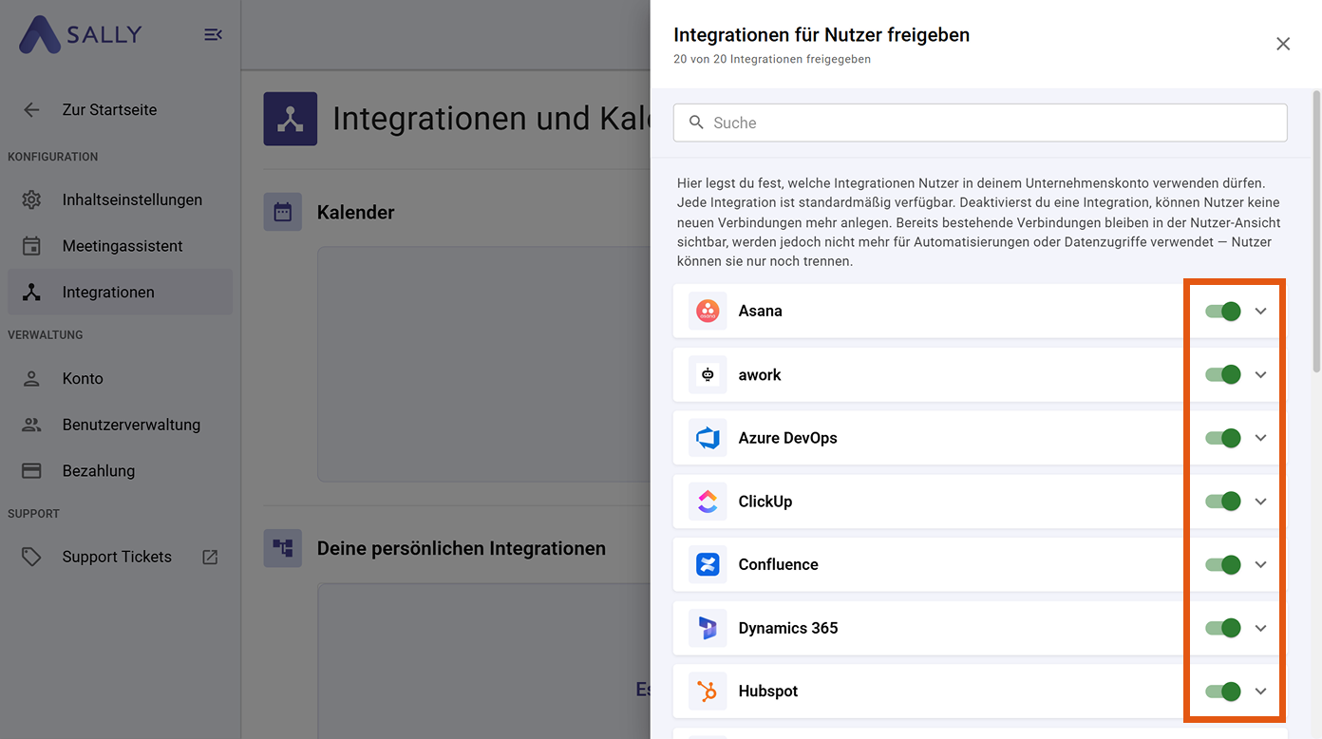This screenshot has width=1322, height=739.
Task: Click the Hubspot logo icon
Action: 708,692
